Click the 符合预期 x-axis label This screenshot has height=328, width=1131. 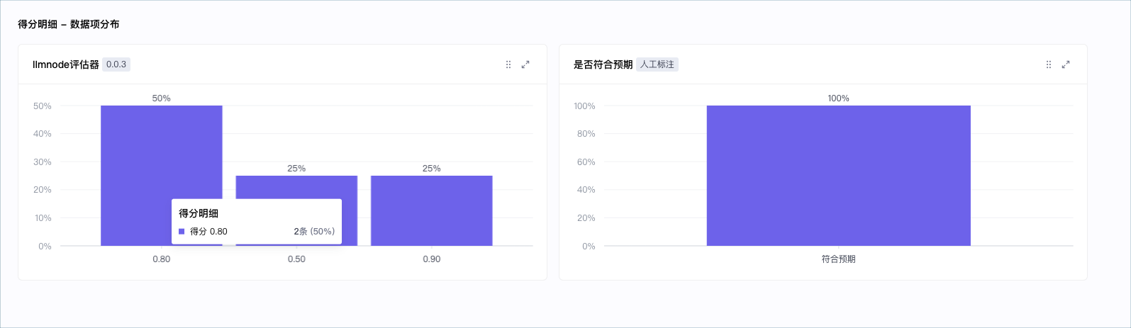(839, 259)
